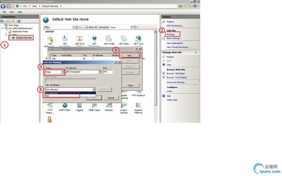Click Cancel in Add Site Binding
The height and width of the screenshot is (176, 282).
coord(111,98)
